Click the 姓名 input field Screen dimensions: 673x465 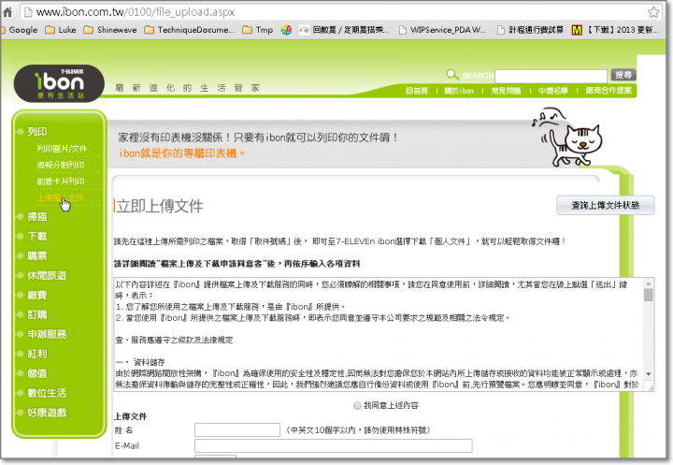tap(237, 430)
